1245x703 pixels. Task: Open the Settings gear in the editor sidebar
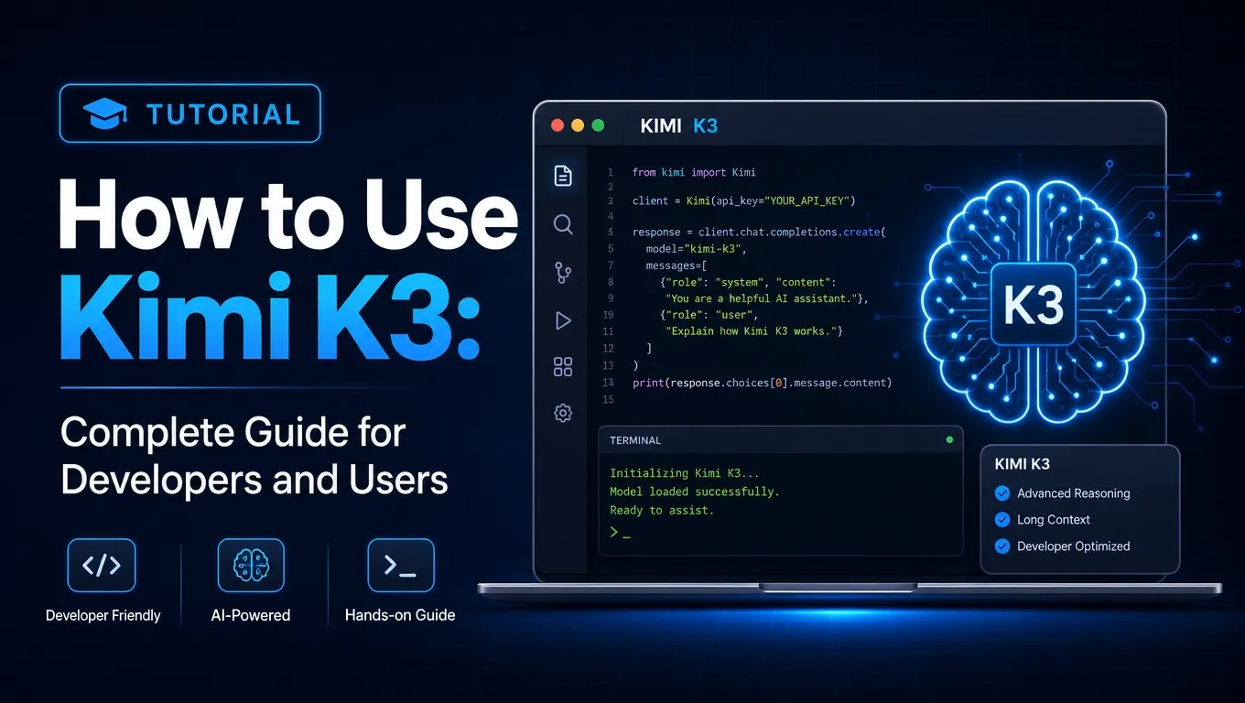click(x=563, y=414)
